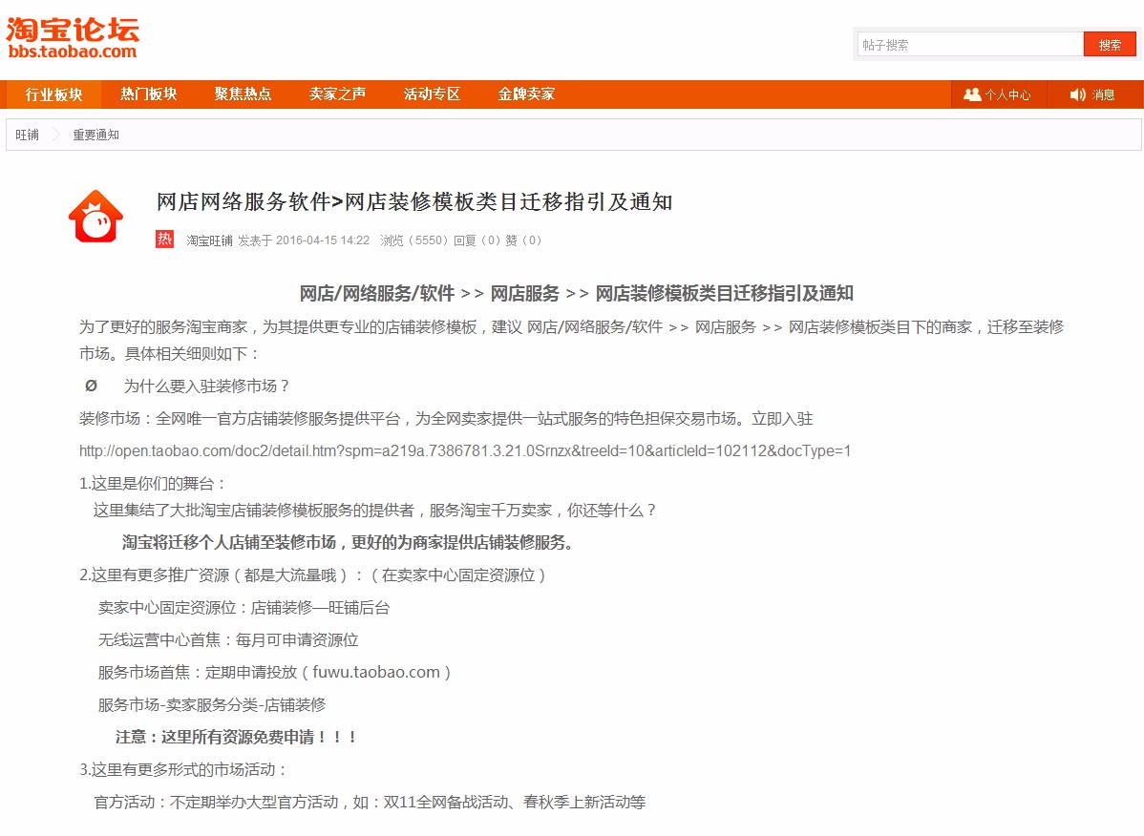The width and height of the screenshot is (1144, 836).
Task: Open the 行业板块 navigation tab
Action: [53, 94]
